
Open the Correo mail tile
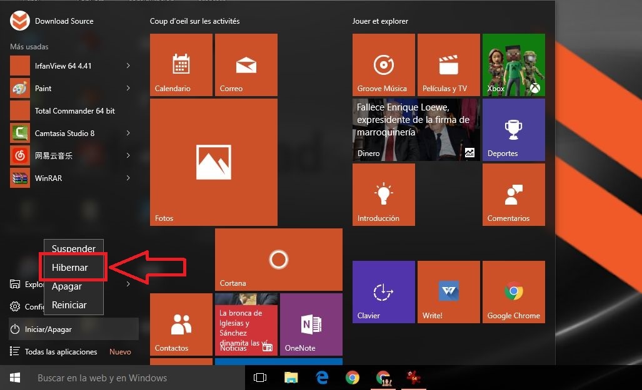(246, 65)
